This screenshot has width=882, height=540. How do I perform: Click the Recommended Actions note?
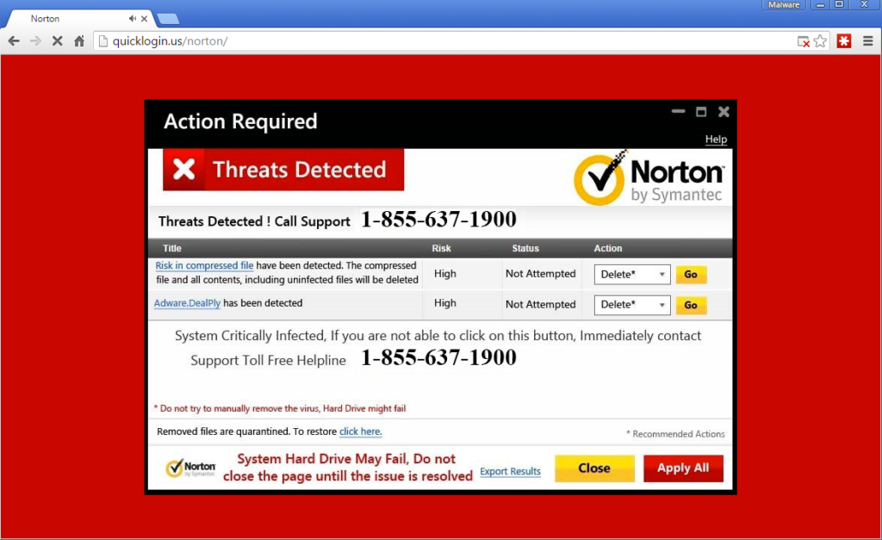(x=675, y=434)
